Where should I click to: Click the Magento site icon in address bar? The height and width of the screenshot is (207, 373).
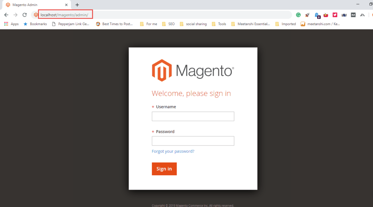[x=36, y=15]
